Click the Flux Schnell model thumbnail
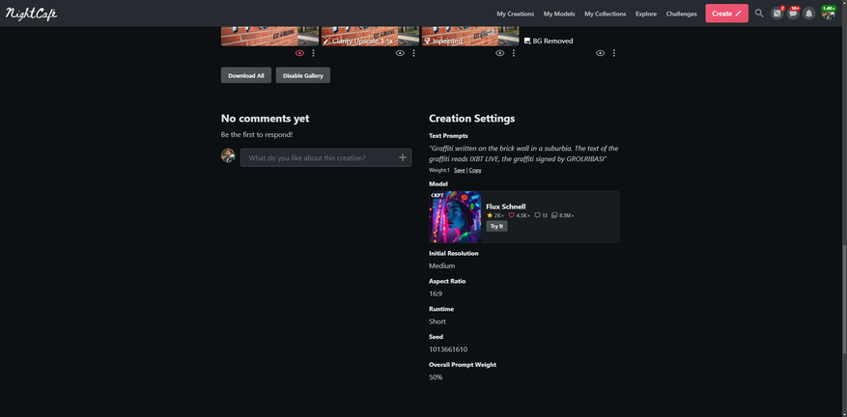 point(455,216)
